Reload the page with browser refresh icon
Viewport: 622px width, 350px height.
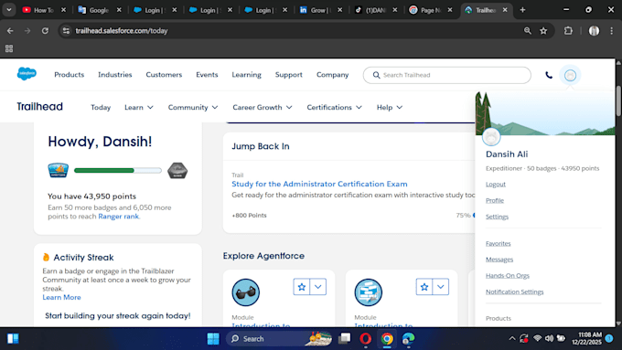[45, 30]
